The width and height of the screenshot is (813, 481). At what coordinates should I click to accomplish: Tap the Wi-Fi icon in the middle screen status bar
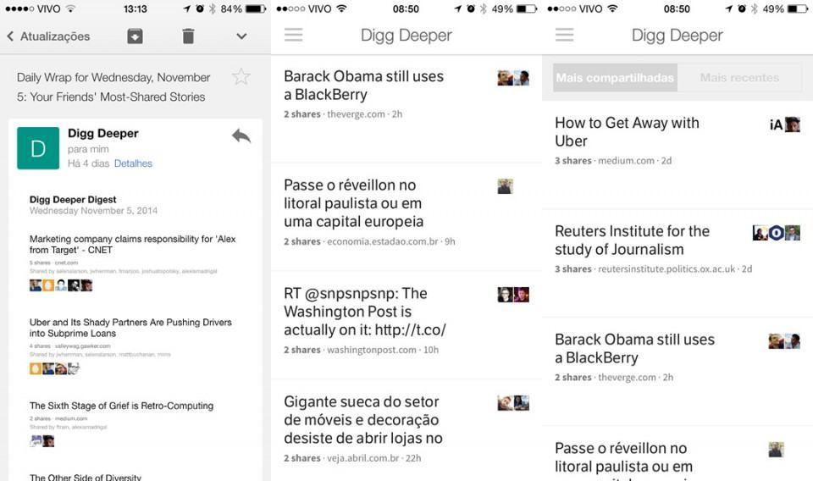coord(341,8)
